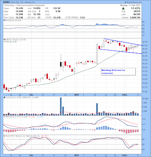
Task: Click the Volume panel legend icon
Action: click(x=4, y=97)
